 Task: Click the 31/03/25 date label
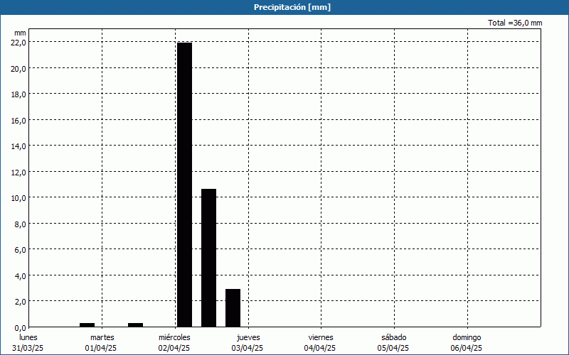click(x=28, y=349)
